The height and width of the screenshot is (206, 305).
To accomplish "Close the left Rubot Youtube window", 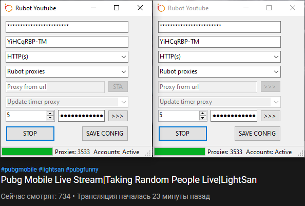I will pyautogui.click(x=140, y=8).
